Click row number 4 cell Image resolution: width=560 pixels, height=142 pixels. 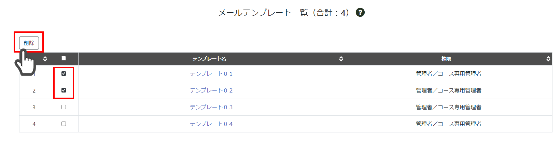coord(34,124)
